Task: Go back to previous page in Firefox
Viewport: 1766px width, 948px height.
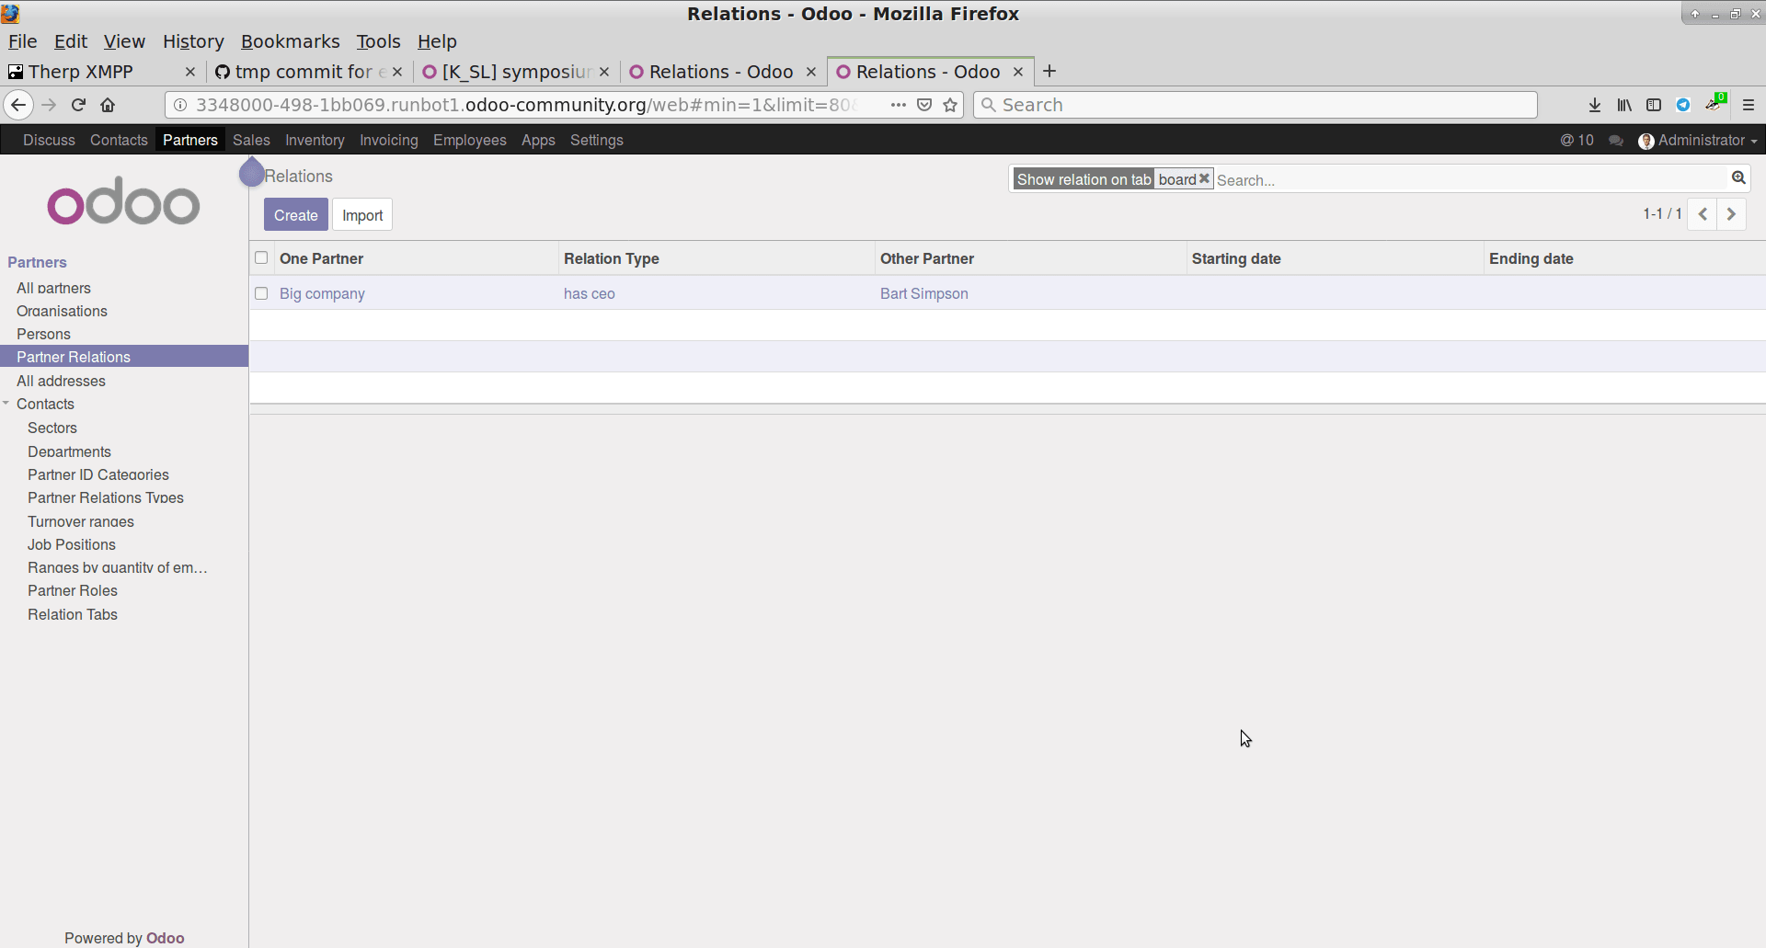Action: [x=18, y=105]
